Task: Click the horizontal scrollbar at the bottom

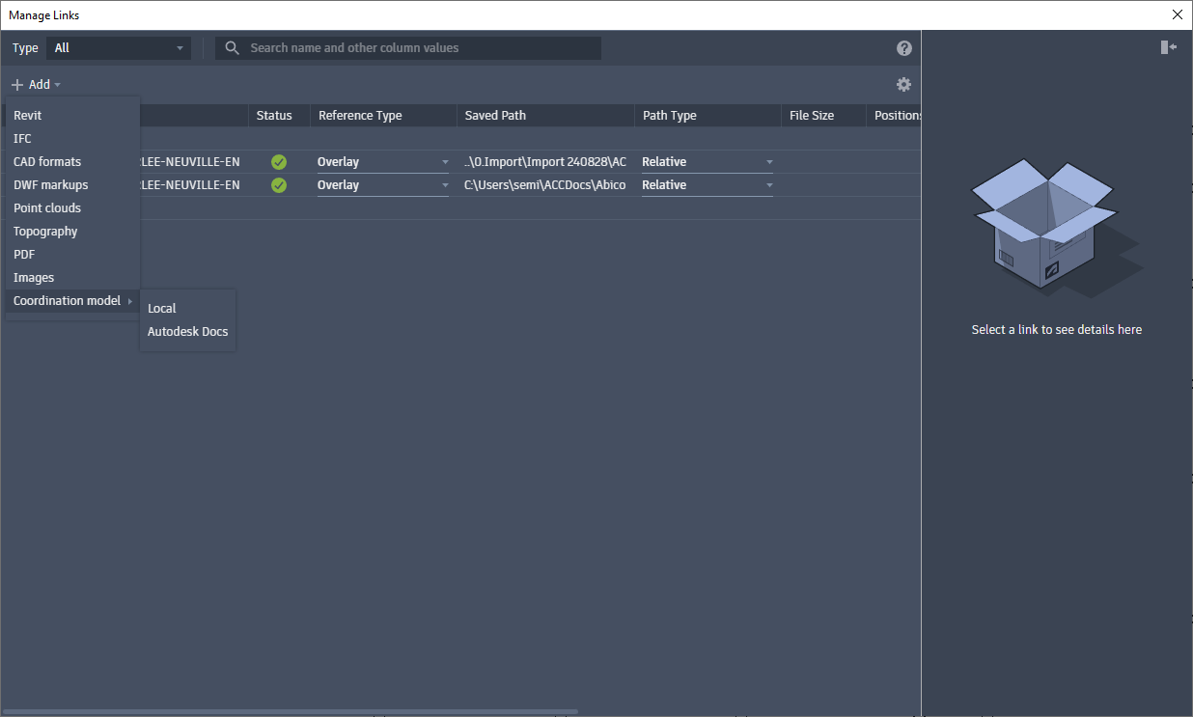Action: tap(290, 711)
